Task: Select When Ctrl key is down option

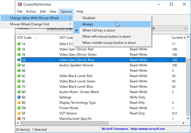Action: (x=112, y=30)
